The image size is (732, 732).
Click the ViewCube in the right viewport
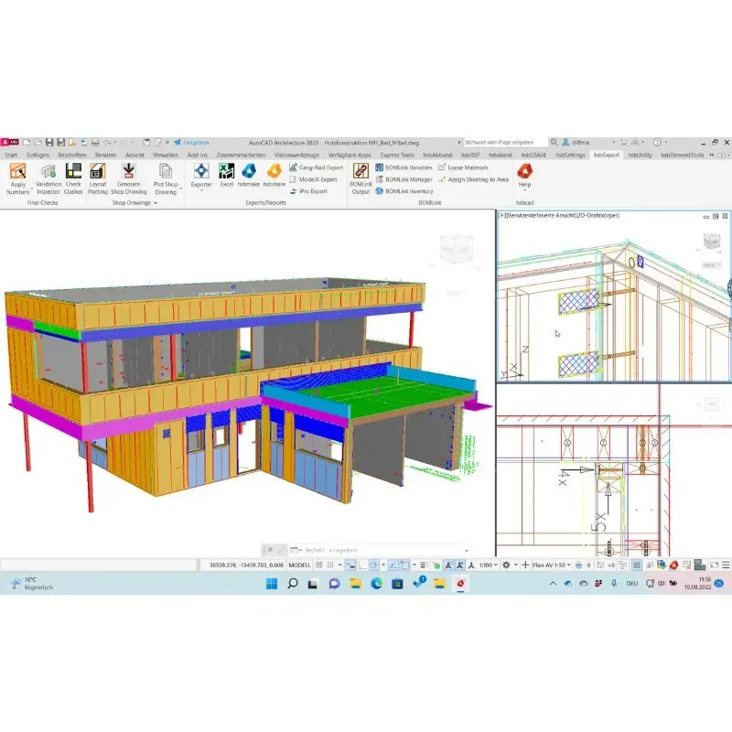tap(712, 242)
